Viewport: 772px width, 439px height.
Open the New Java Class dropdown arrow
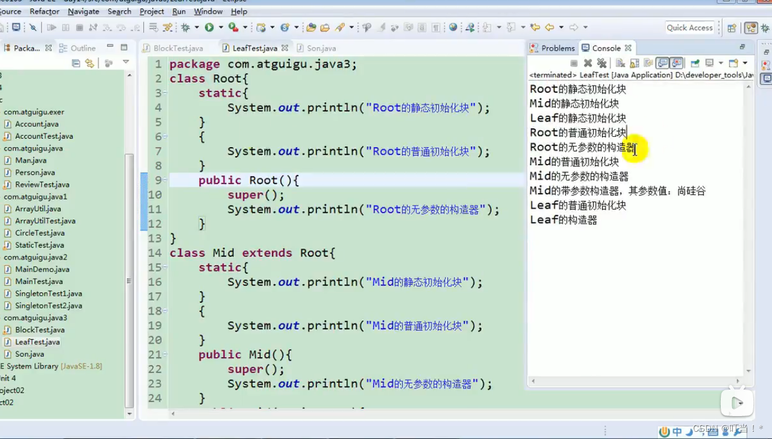pos(297,27)
